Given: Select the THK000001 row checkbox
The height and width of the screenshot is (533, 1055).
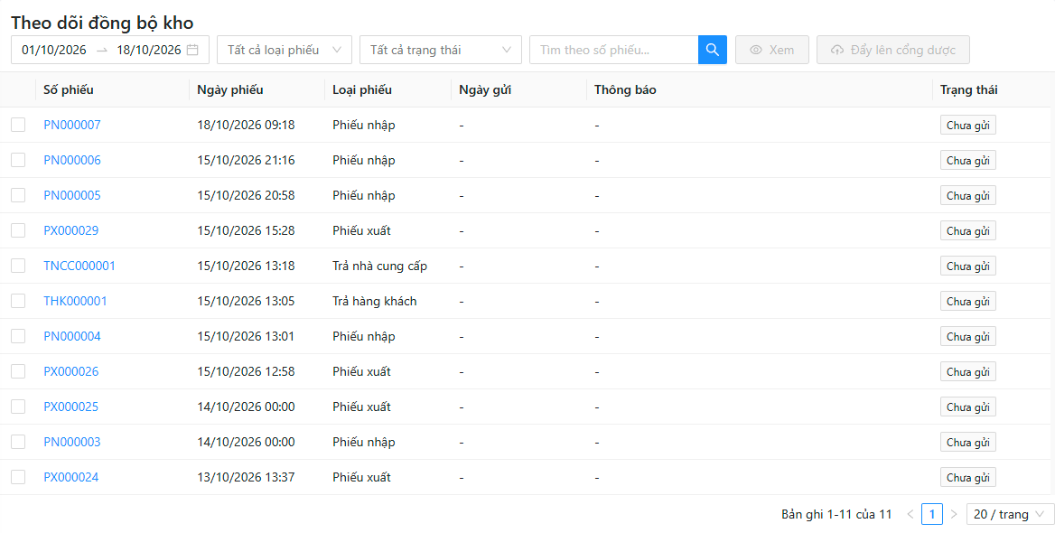Looking at the screenshot, I should click(x=18, y=300).
